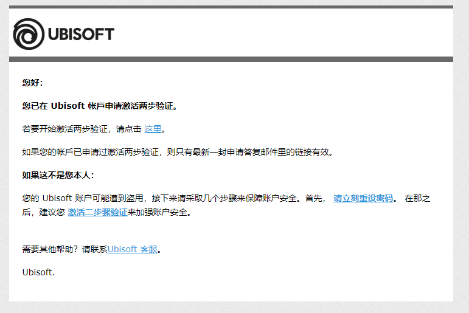469x313 pixels.
Task: Click sentence 如果您的帐戶已申请过激活两步验证
Action: 90,152
